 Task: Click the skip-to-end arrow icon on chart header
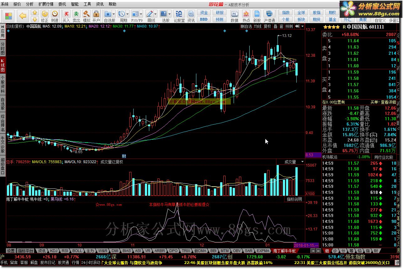tap(297, 26)
